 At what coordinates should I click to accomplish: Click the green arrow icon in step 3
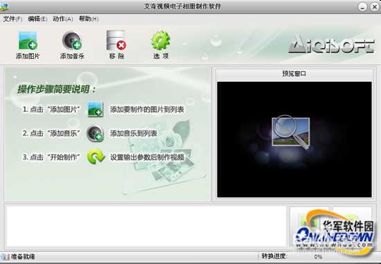pyautogui.click(x=96, y=157)
